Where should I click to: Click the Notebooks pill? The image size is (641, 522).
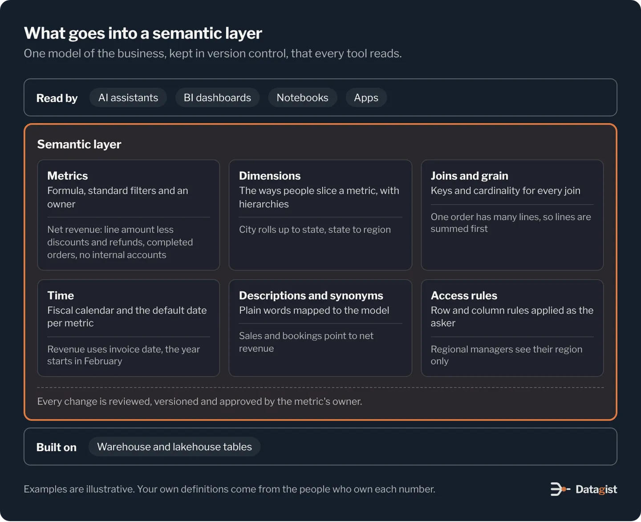(x=302, y=97)
